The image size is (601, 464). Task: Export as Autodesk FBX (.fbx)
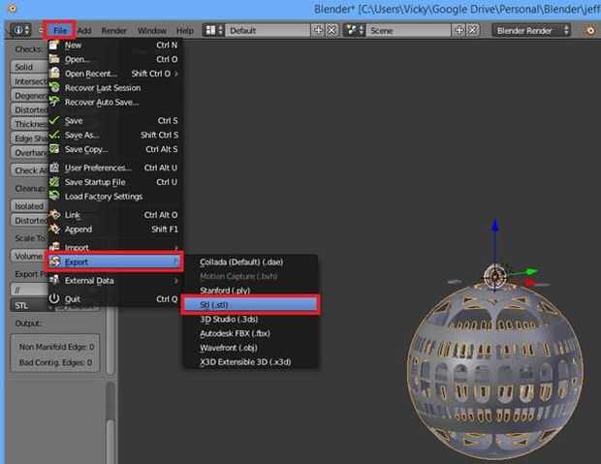tap(251, 333)
